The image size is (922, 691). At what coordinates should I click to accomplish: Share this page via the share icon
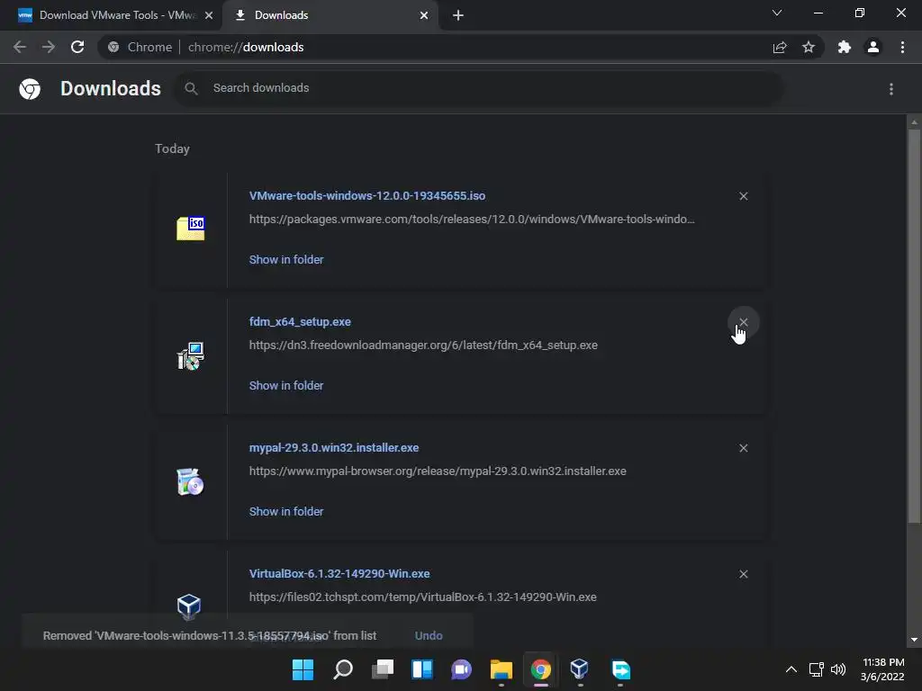[780, 47]
